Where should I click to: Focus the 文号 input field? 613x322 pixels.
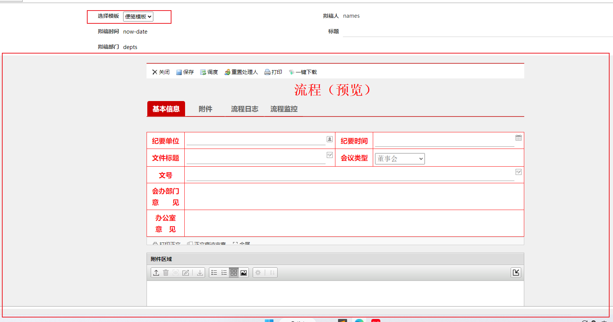click(x=351, y=175)
